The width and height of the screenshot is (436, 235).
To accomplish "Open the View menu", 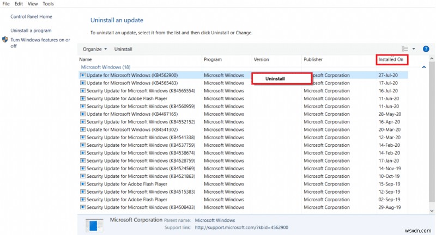I will click(33, 4).
